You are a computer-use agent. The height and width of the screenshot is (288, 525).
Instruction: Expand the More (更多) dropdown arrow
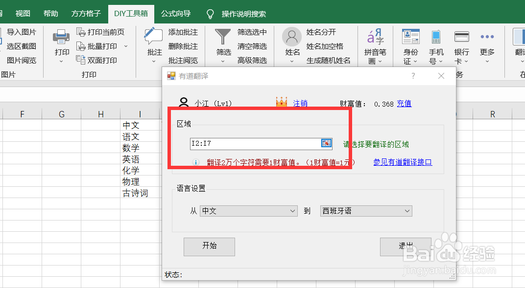[487, 61]
